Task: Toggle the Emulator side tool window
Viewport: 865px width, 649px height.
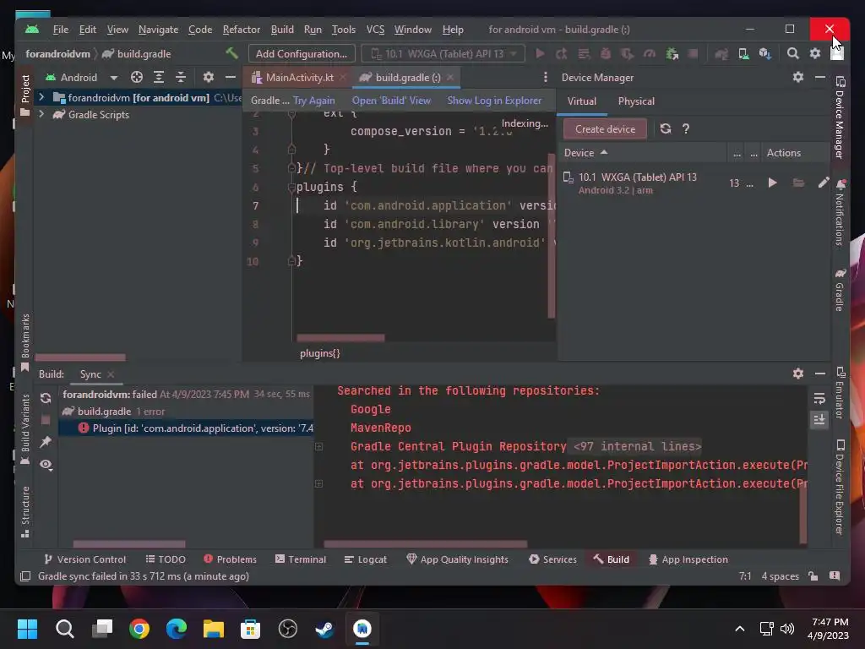Action: 840,393
